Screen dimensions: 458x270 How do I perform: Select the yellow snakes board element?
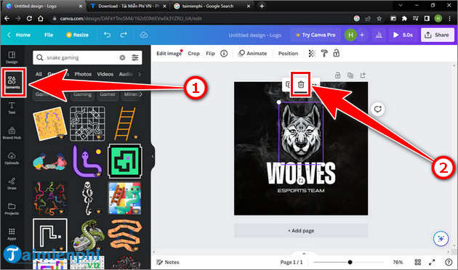49,123
